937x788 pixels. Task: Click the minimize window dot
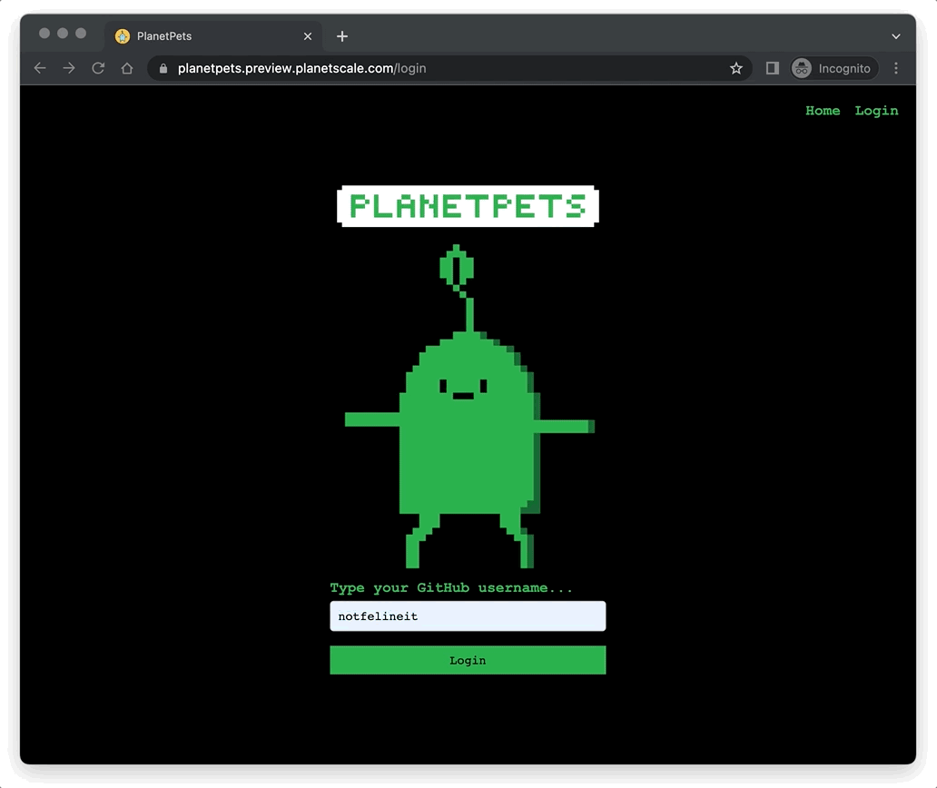63,34
